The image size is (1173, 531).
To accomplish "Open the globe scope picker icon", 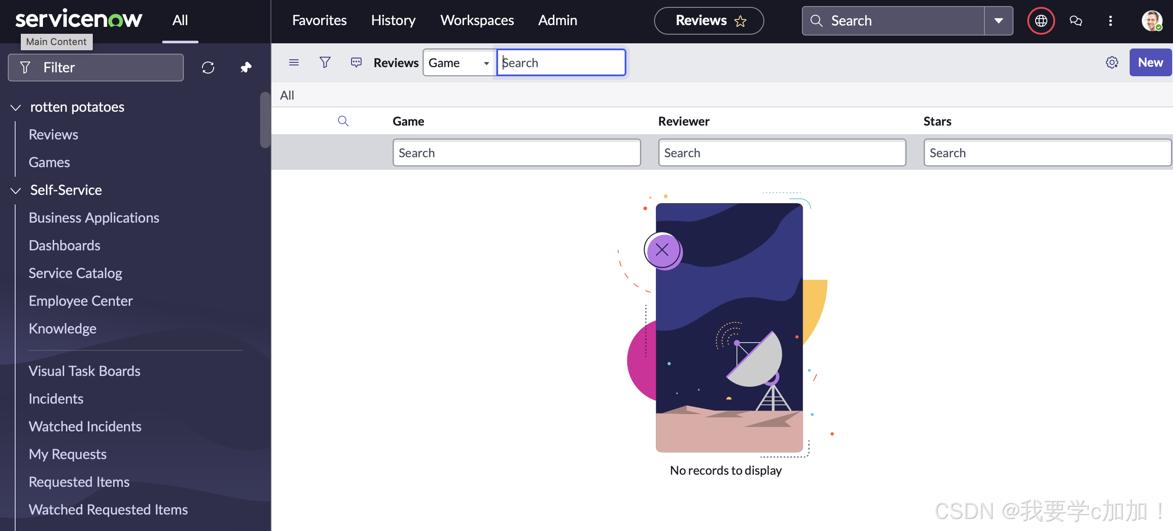I will [1040, 20].
